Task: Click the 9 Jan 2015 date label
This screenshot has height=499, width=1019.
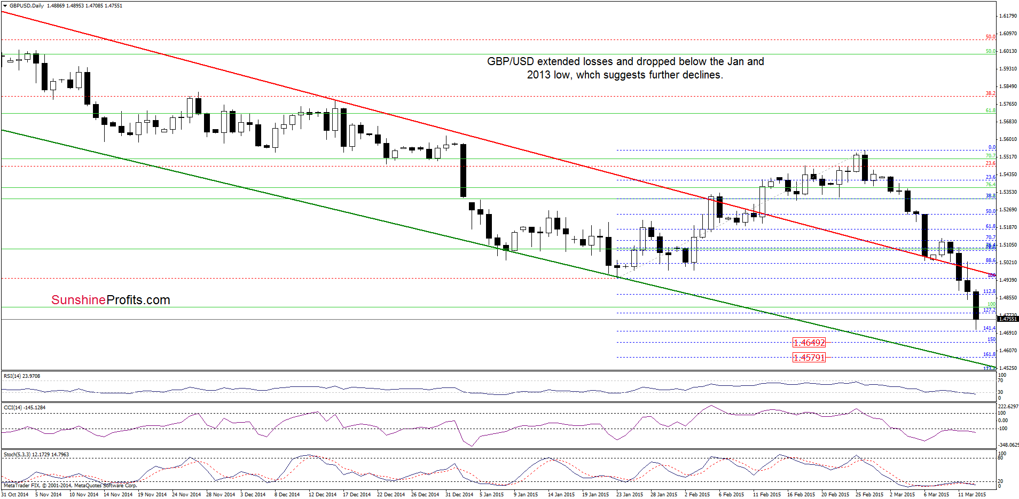Action: 526,494
